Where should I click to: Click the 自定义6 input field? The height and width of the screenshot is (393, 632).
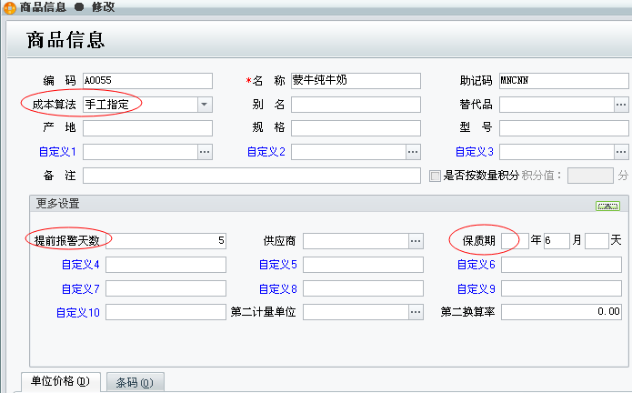[561, 265]
